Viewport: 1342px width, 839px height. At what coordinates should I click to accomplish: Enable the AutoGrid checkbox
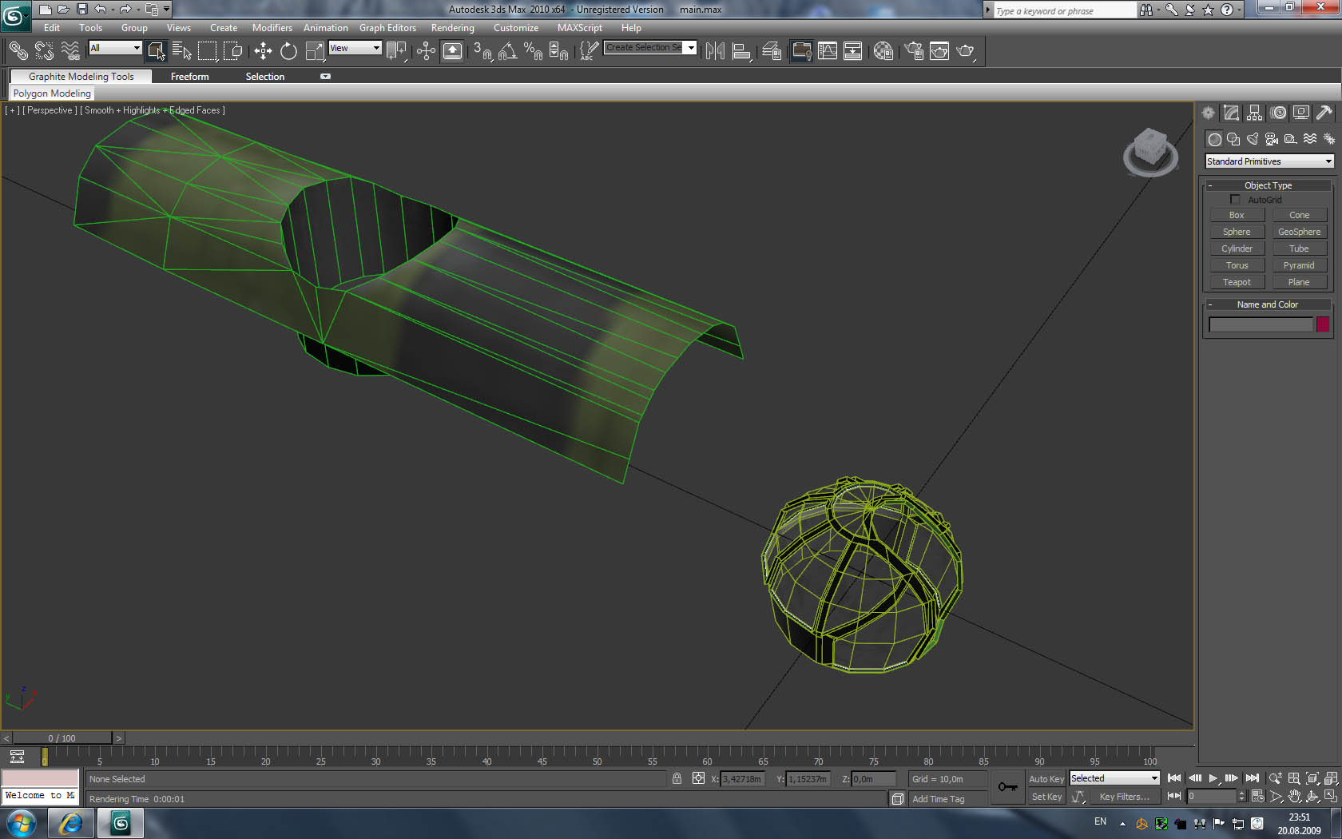[1235, 200]
